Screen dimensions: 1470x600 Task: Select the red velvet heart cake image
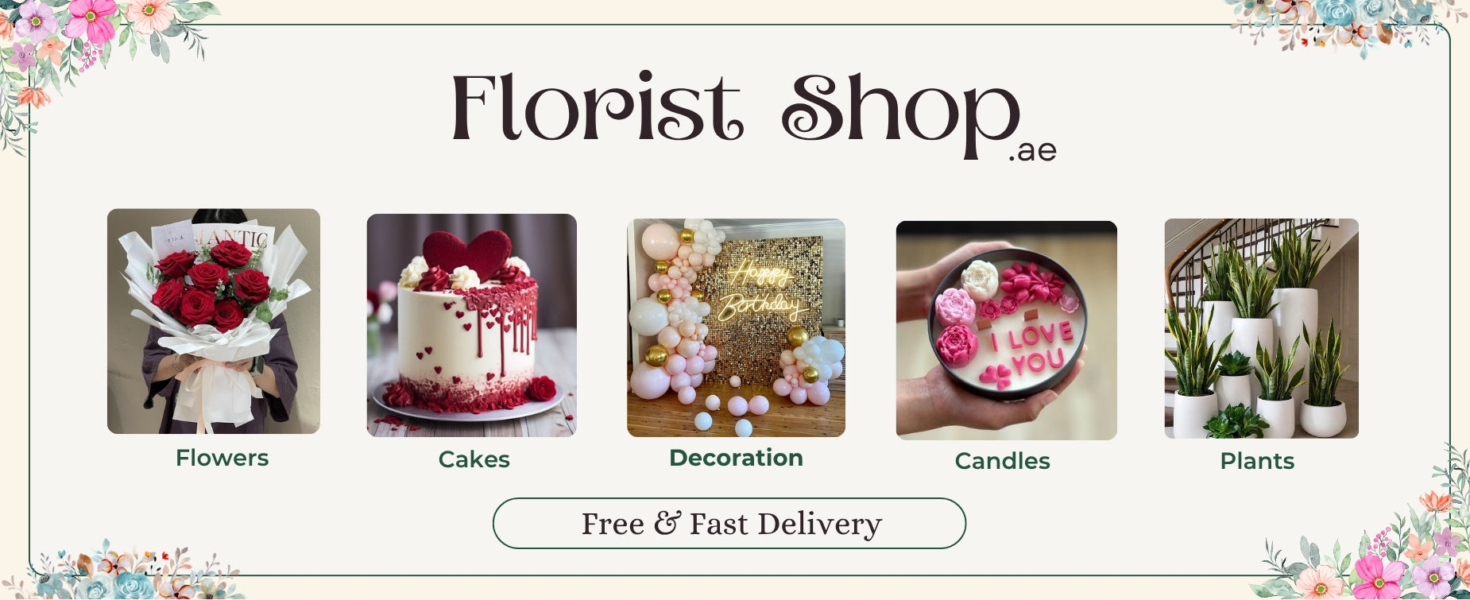click(x=472, y=325)
